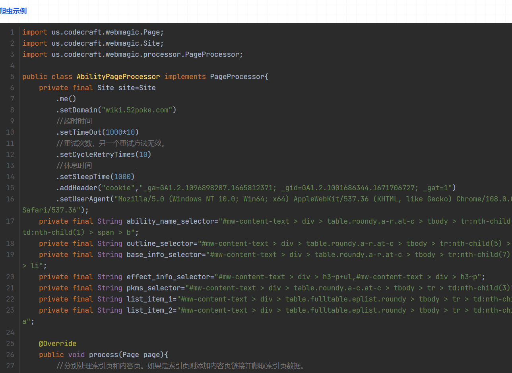Click the process(Page page) method signature

[x=127, y=355]
